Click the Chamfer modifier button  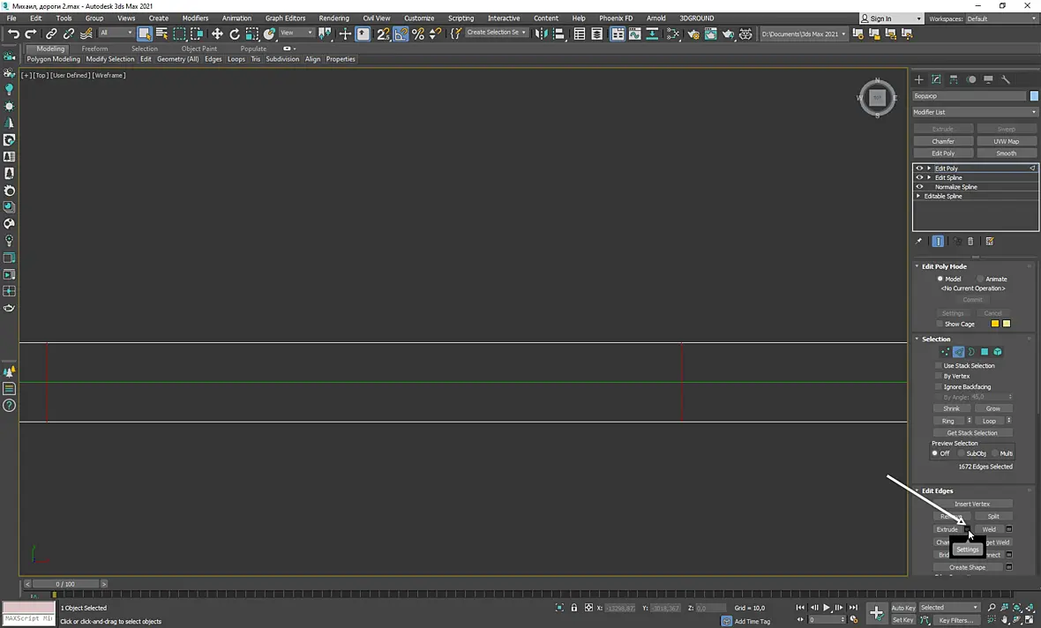click(943, 141)
